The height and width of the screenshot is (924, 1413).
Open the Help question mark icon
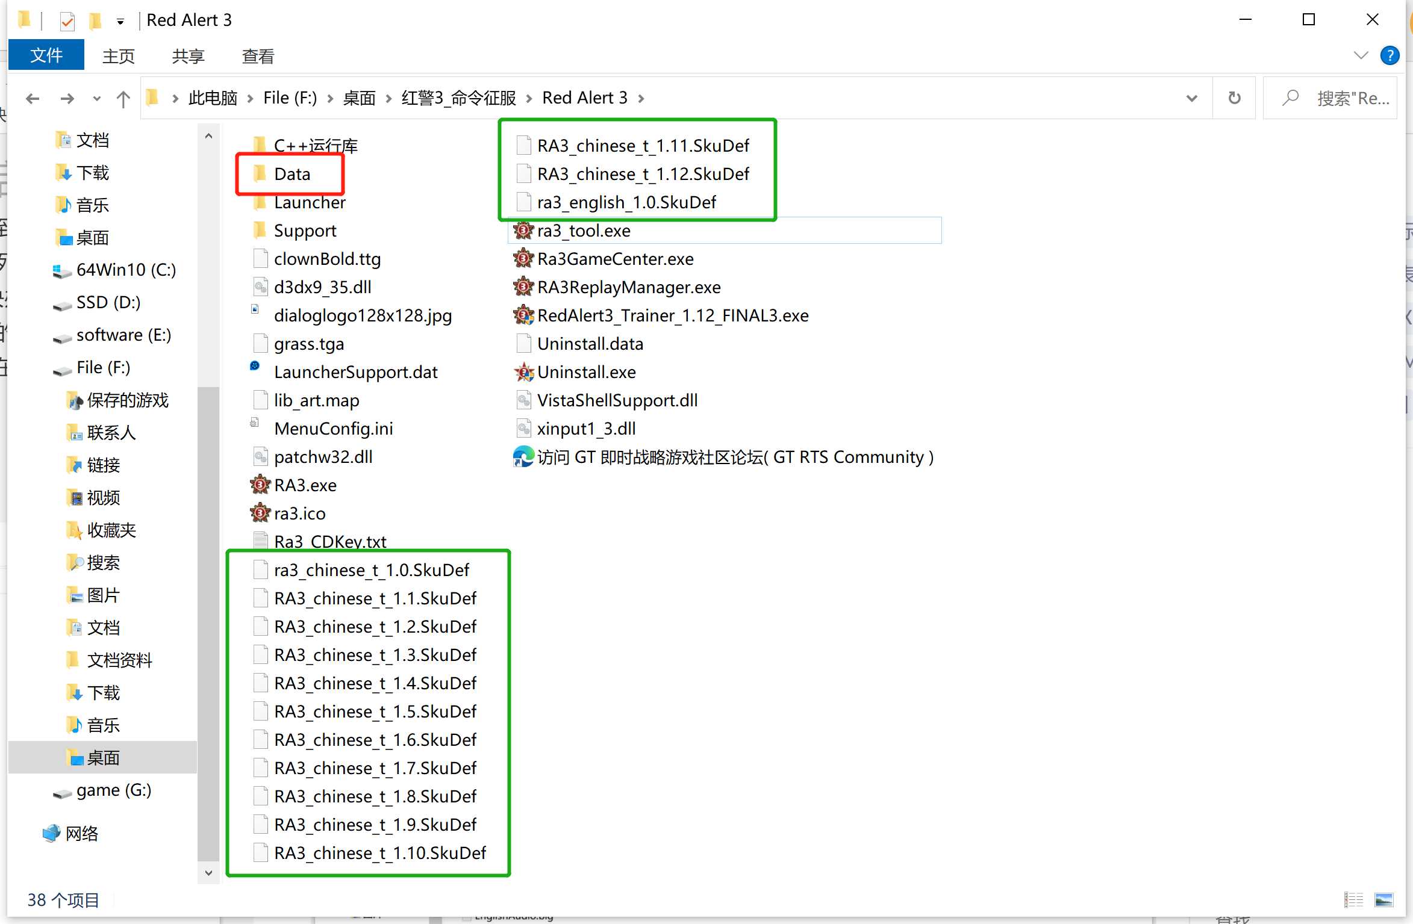[1390, 55]
